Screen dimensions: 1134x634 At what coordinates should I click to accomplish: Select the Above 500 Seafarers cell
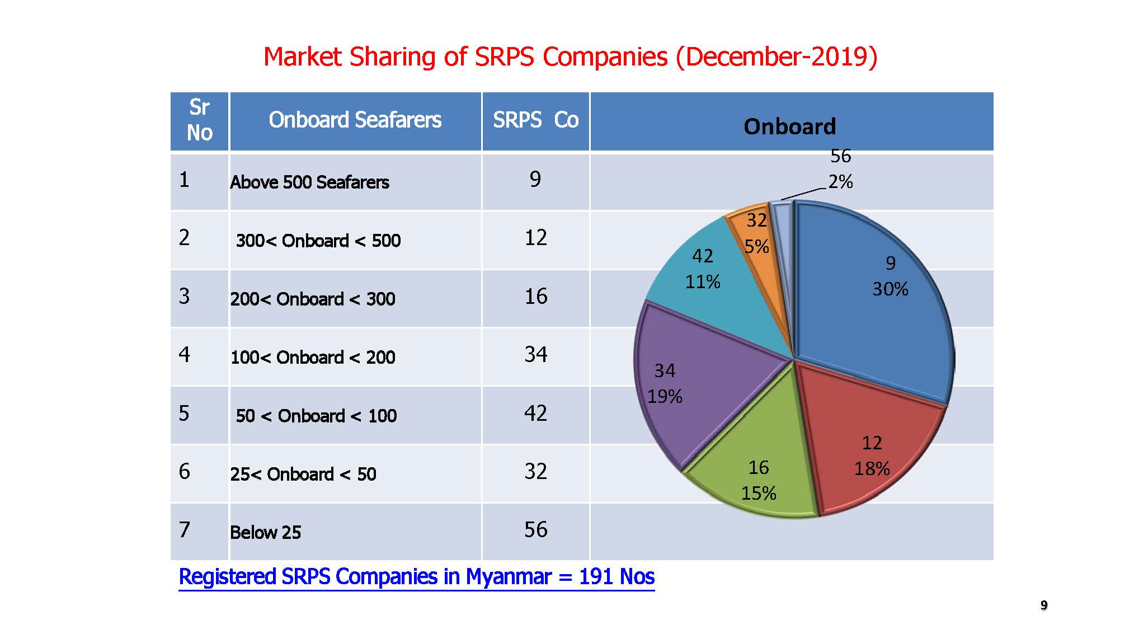click(x=309, y=182)
